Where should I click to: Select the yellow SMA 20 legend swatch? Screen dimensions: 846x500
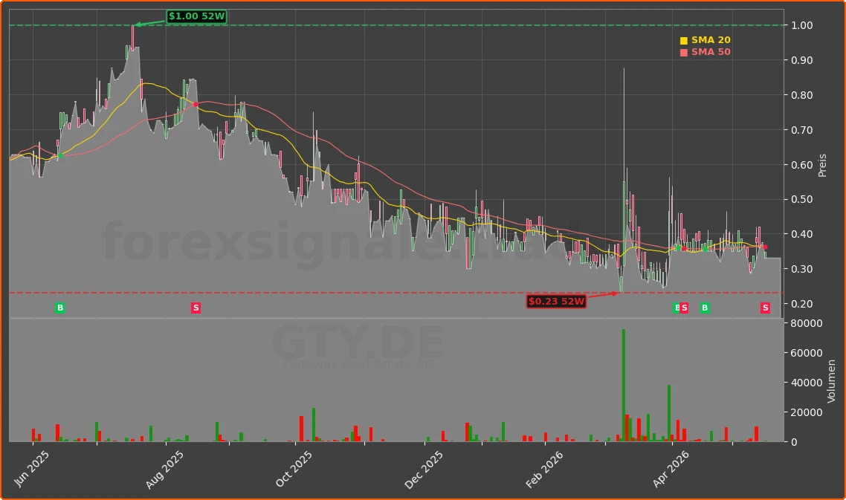(684, 40)
